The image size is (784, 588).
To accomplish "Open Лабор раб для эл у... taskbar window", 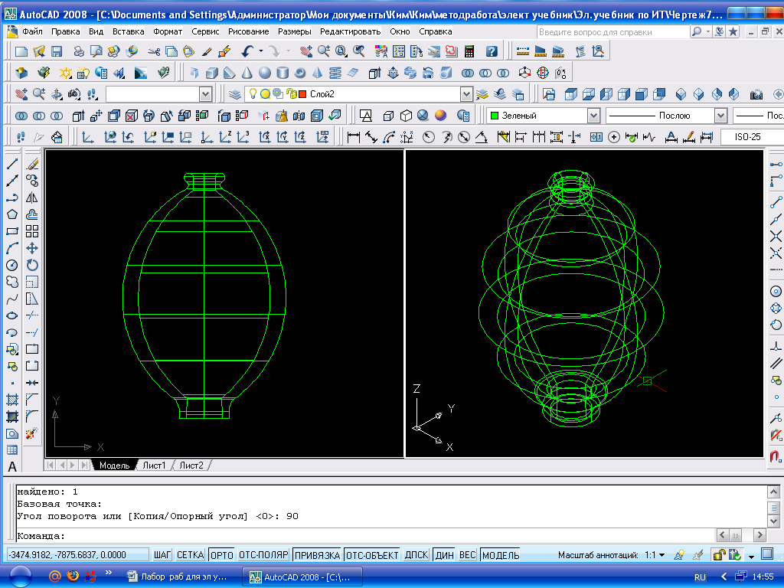I will tap(177, 577).
